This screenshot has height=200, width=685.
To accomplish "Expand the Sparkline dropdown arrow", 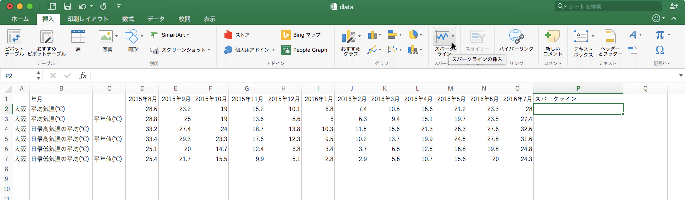I will (453, 36).
